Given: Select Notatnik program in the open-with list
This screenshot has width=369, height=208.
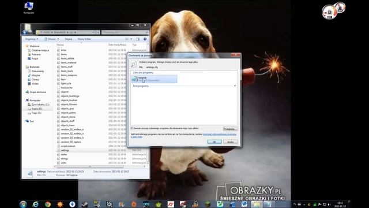Looking at the screenshot, I should pos(154,79).
